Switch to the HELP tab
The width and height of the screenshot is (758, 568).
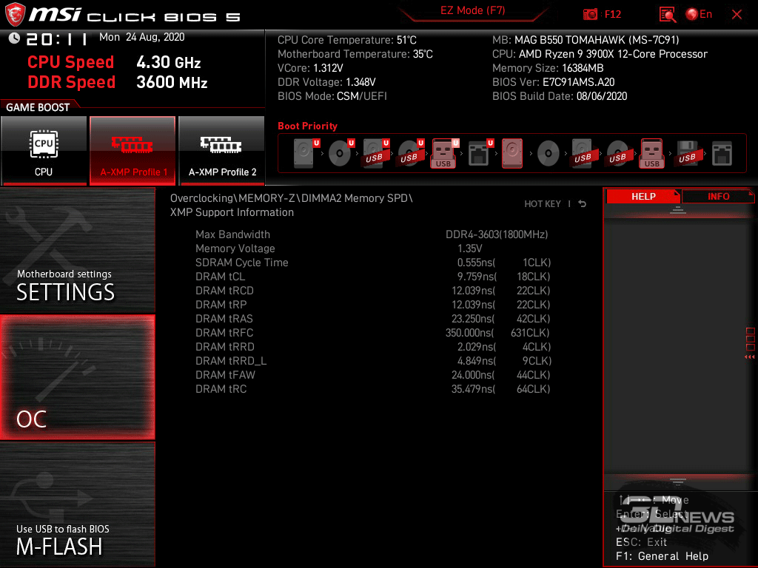[x=643, y=196]
